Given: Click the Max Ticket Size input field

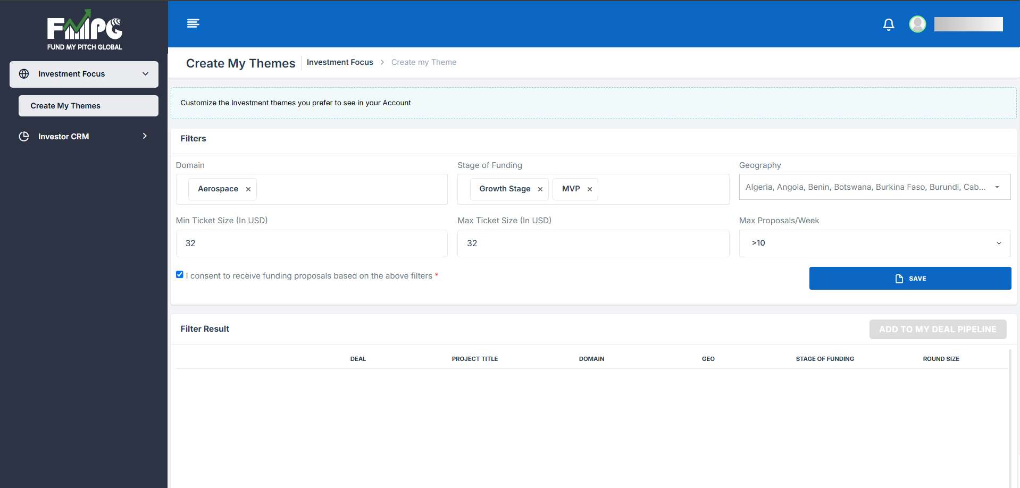Looking at the screenshot, I should point(592,243).
